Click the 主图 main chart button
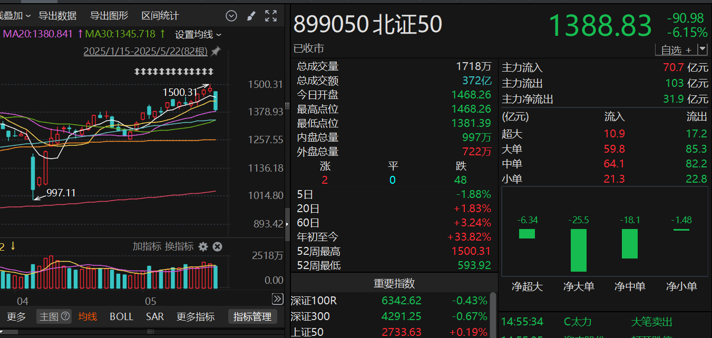 49,316
